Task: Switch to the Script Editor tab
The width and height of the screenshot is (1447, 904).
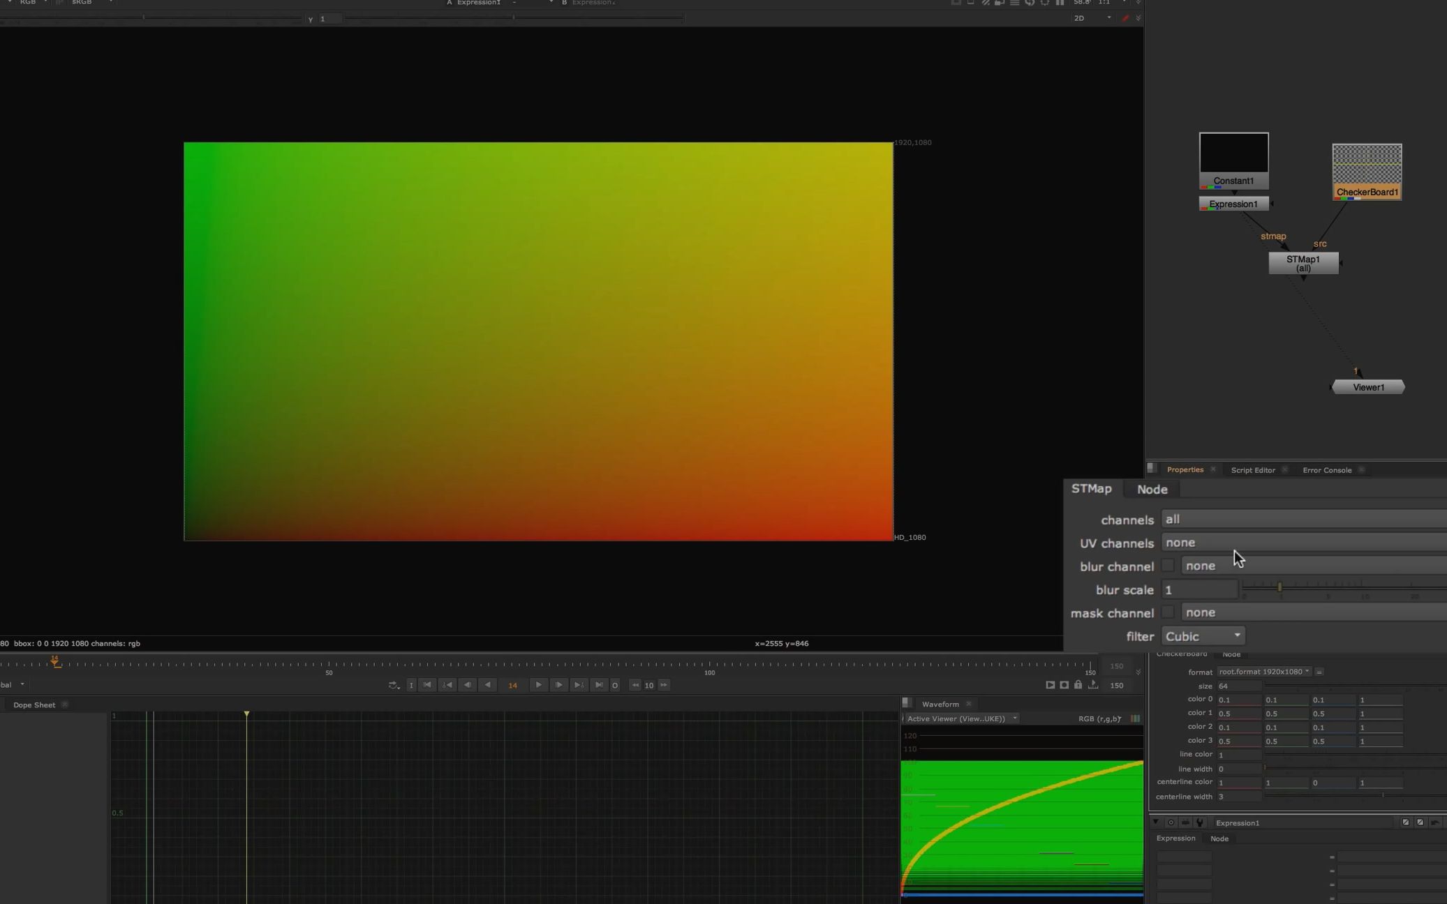Action: tap(1252, 470)
